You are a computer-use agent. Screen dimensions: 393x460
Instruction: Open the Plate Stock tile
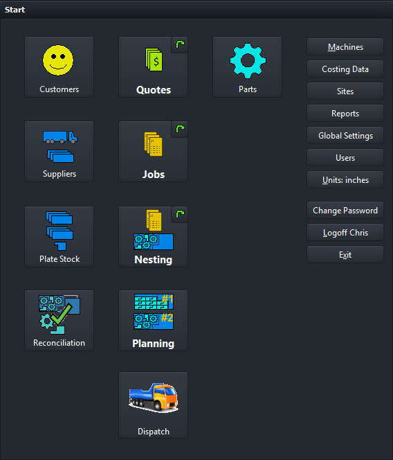60,236
